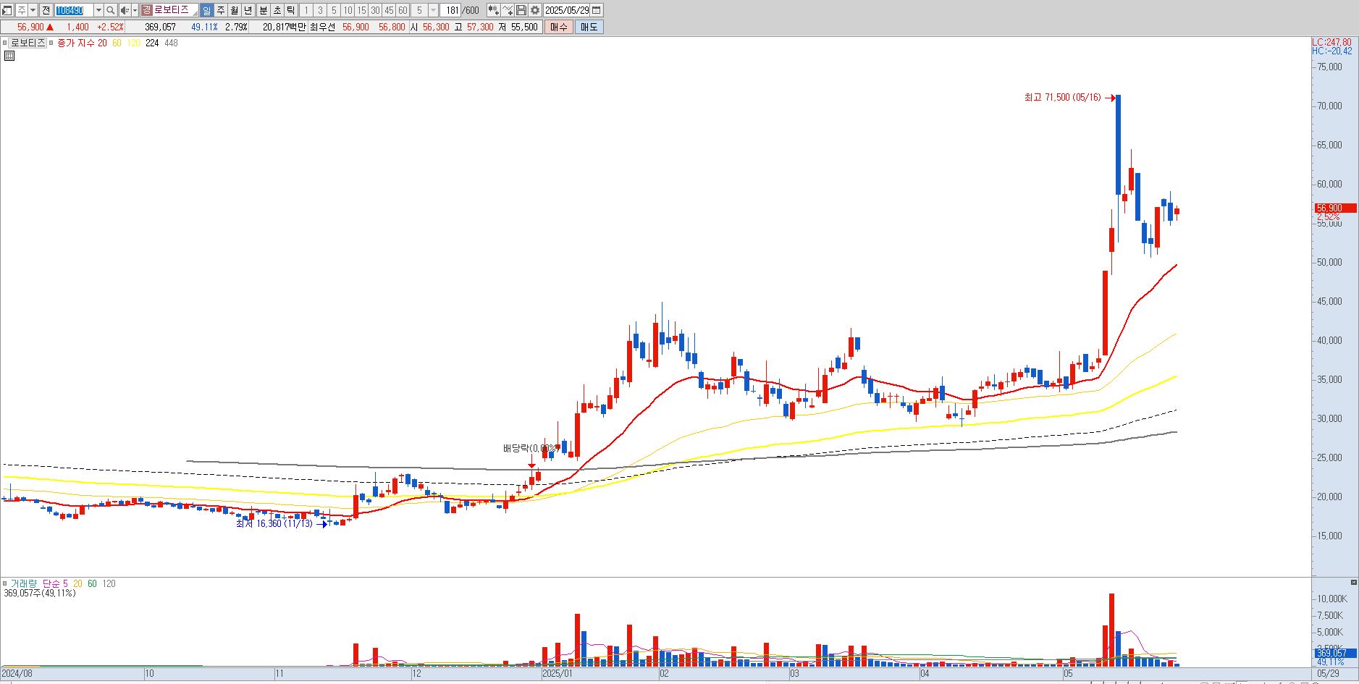Click the 최우선 best quote label
1359x684 pixels.
(x=322, y=27)
